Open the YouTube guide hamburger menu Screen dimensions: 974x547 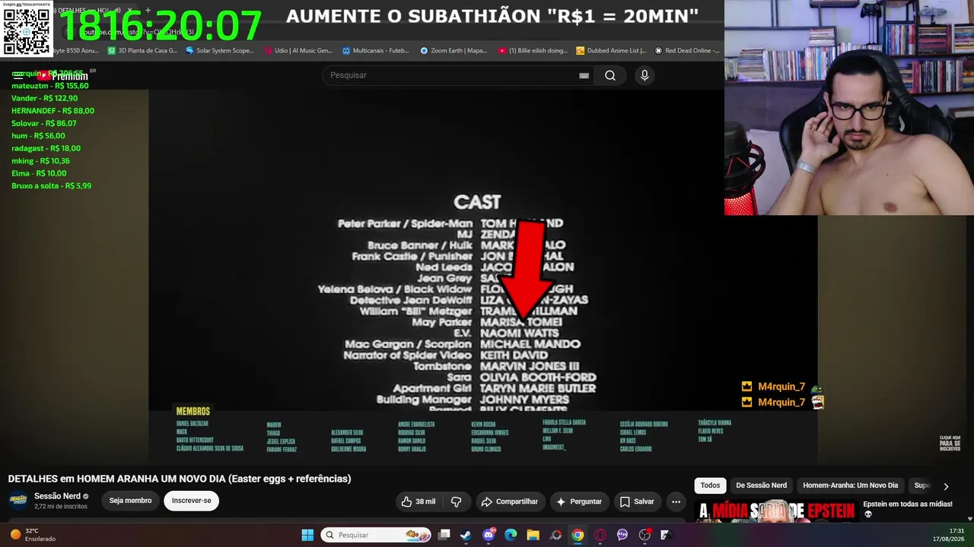point(18,76)
